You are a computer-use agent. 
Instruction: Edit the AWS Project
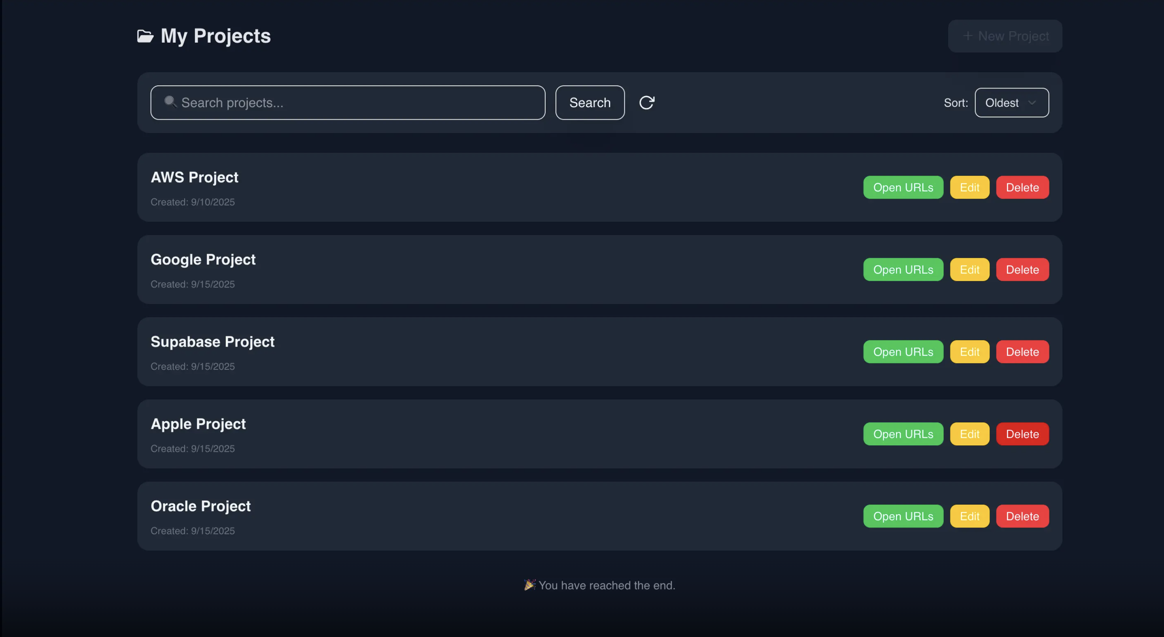tap(969, 187)
